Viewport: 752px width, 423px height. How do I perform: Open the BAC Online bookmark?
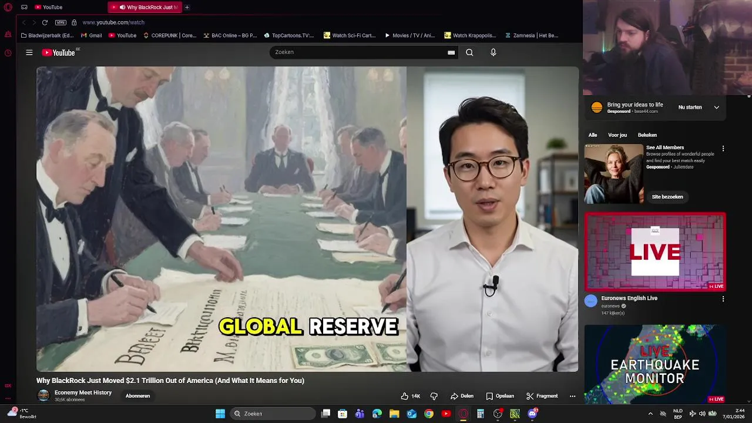pos(230,35)
